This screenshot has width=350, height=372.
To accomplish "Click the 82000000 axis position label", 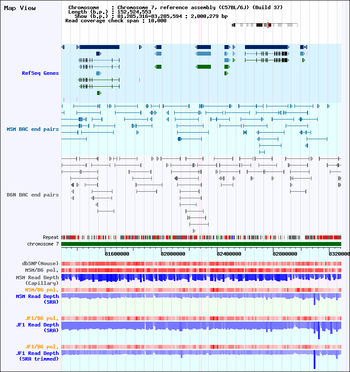I will [x=173, y=254].
